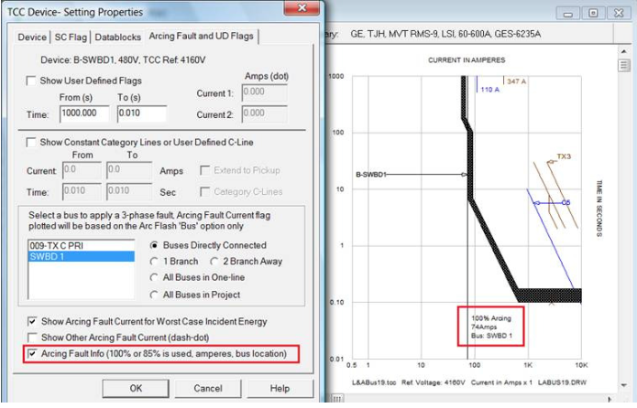Uncheck Show Arcing Fault Current for Worst Case

[x=32, y=322]
